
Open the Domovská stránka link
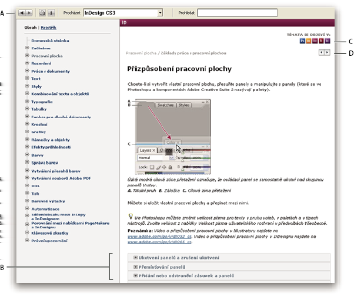(50, 41)
